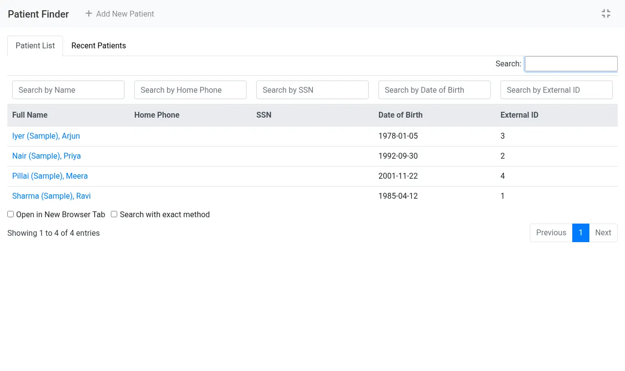
Task: Enable Open in New Browser Tab checkbox
Action: [x=10, y=214]
